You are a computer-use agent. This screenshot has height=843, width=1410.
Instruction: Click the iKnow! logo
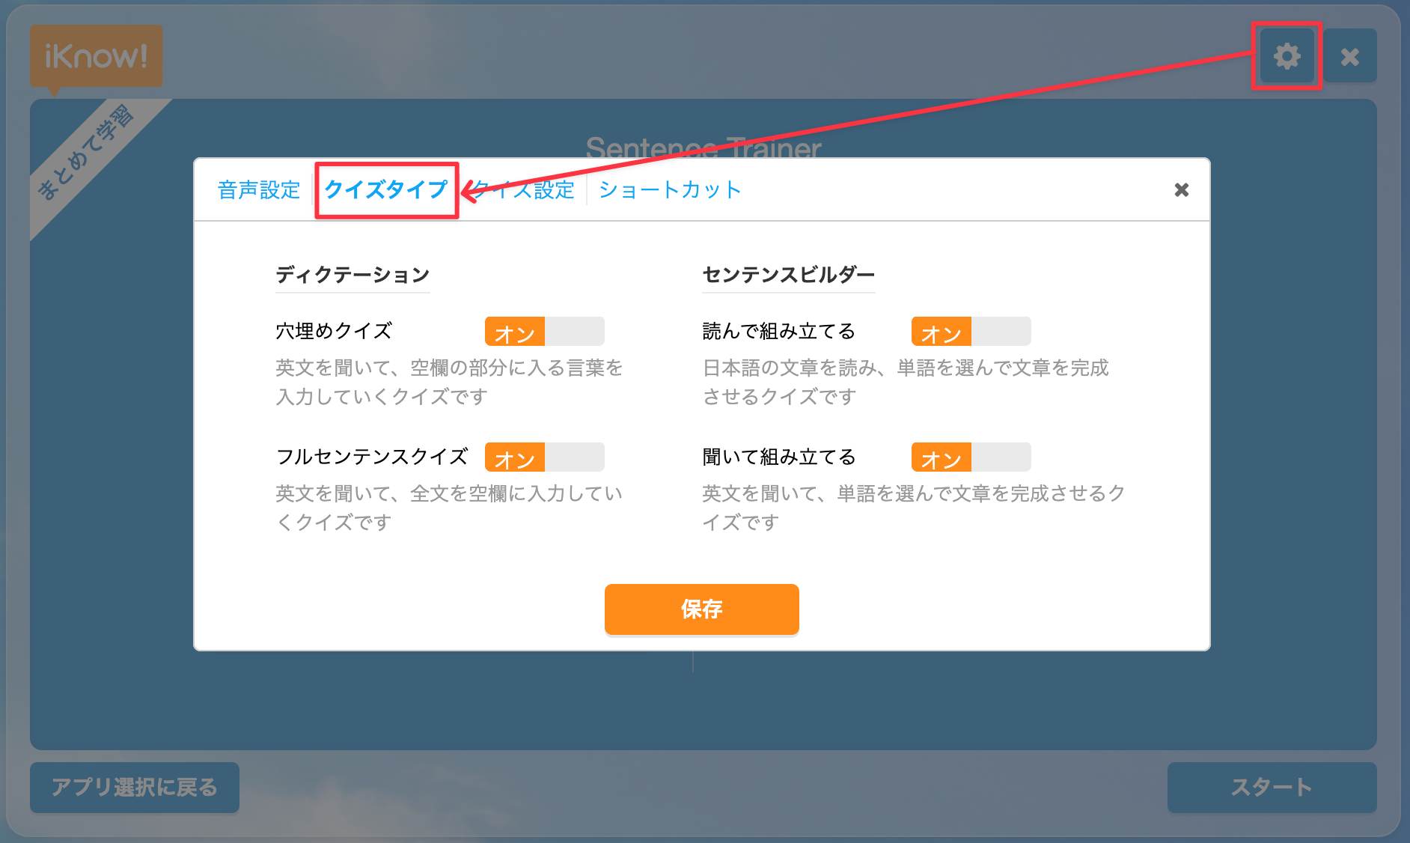tap(97, 56)
